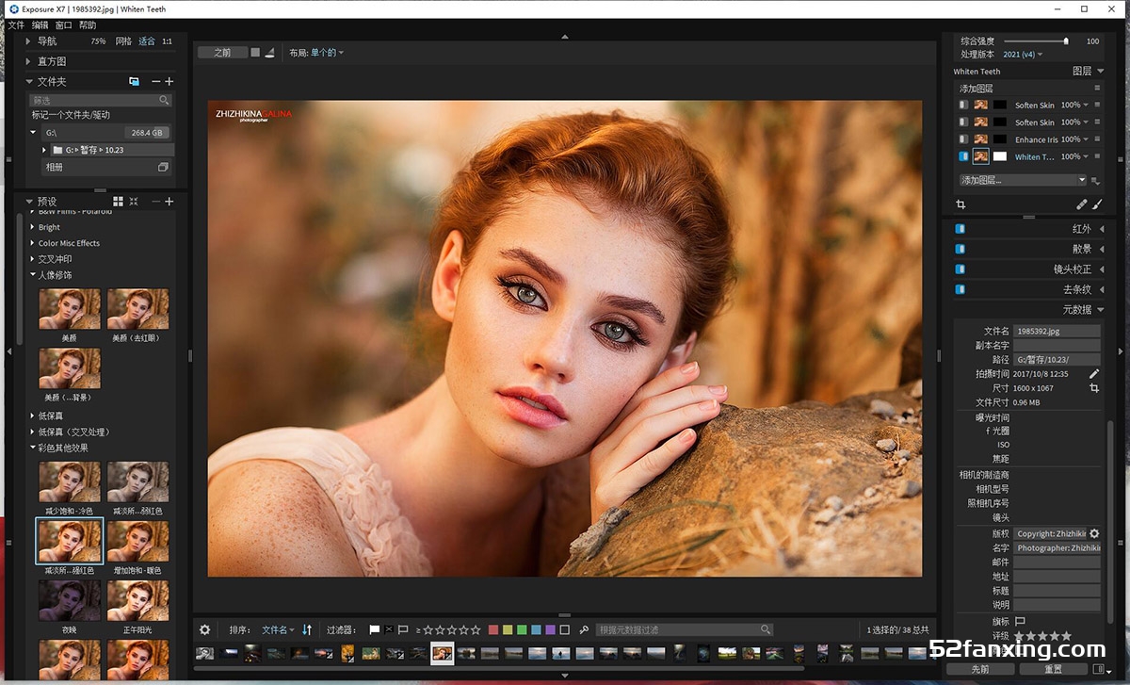
Task: Toggle the 红外 panel switch
Action: (x=960, y=229)
